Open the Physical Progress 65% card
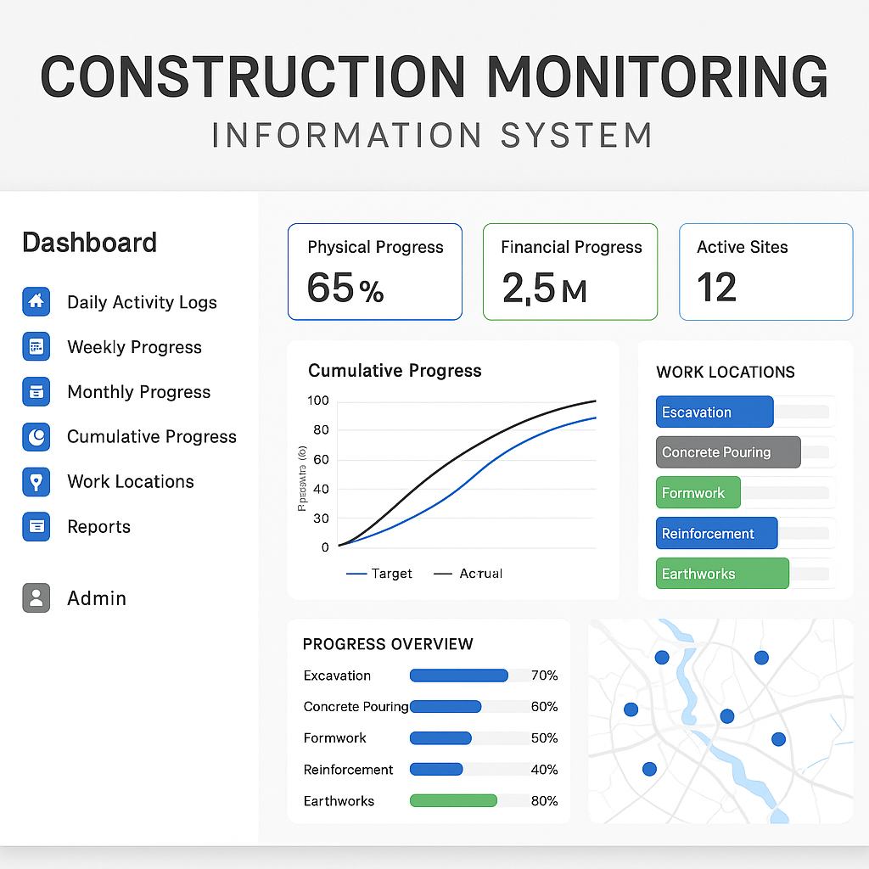Image resolution: width=869 pixels, height=869 pixels. pyautogui.click(x=374, y=272)
